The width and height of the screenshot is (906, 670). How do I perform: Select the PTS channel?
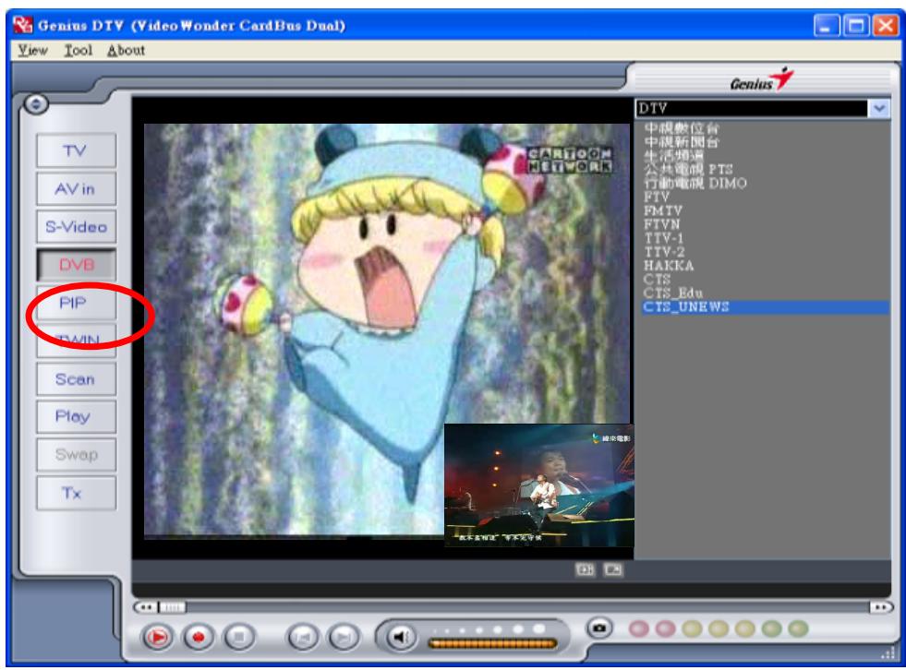(688, 169)
